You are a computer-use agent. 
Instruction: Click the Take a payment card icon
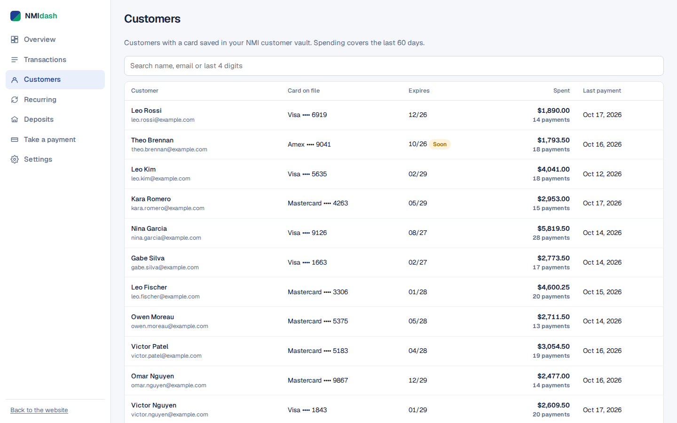15,140
